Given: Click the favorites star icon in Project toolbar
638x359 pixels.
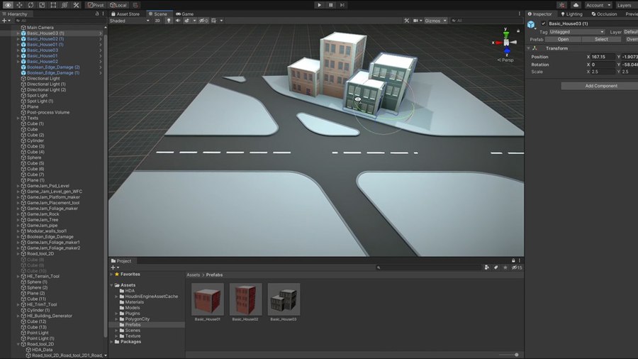Looking at the screenshot, I should [505, 267].
